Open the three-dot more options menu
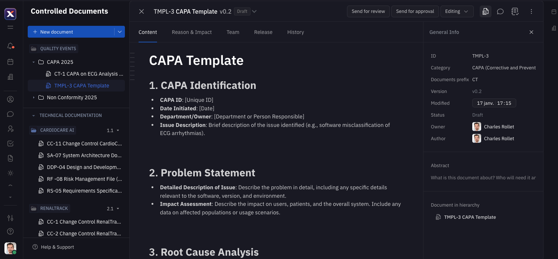The image size is (558, 259). (531, 11)
